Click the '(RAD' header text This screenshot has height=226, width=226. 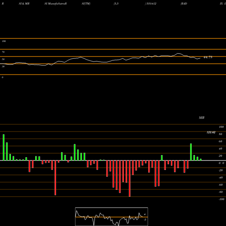[x=184, y=4]
